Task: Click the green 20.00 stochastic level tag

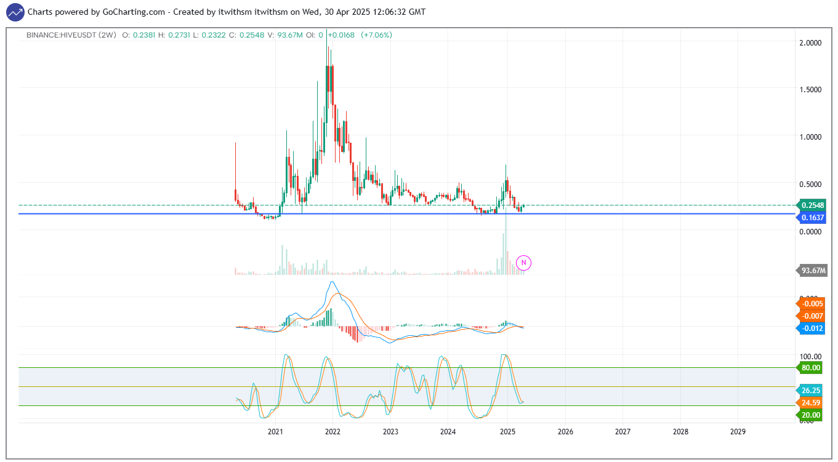Action: click(x=811, y=415)
